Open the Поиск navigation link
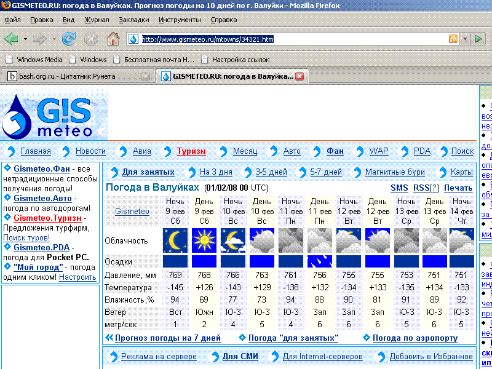 pos(462,151)
